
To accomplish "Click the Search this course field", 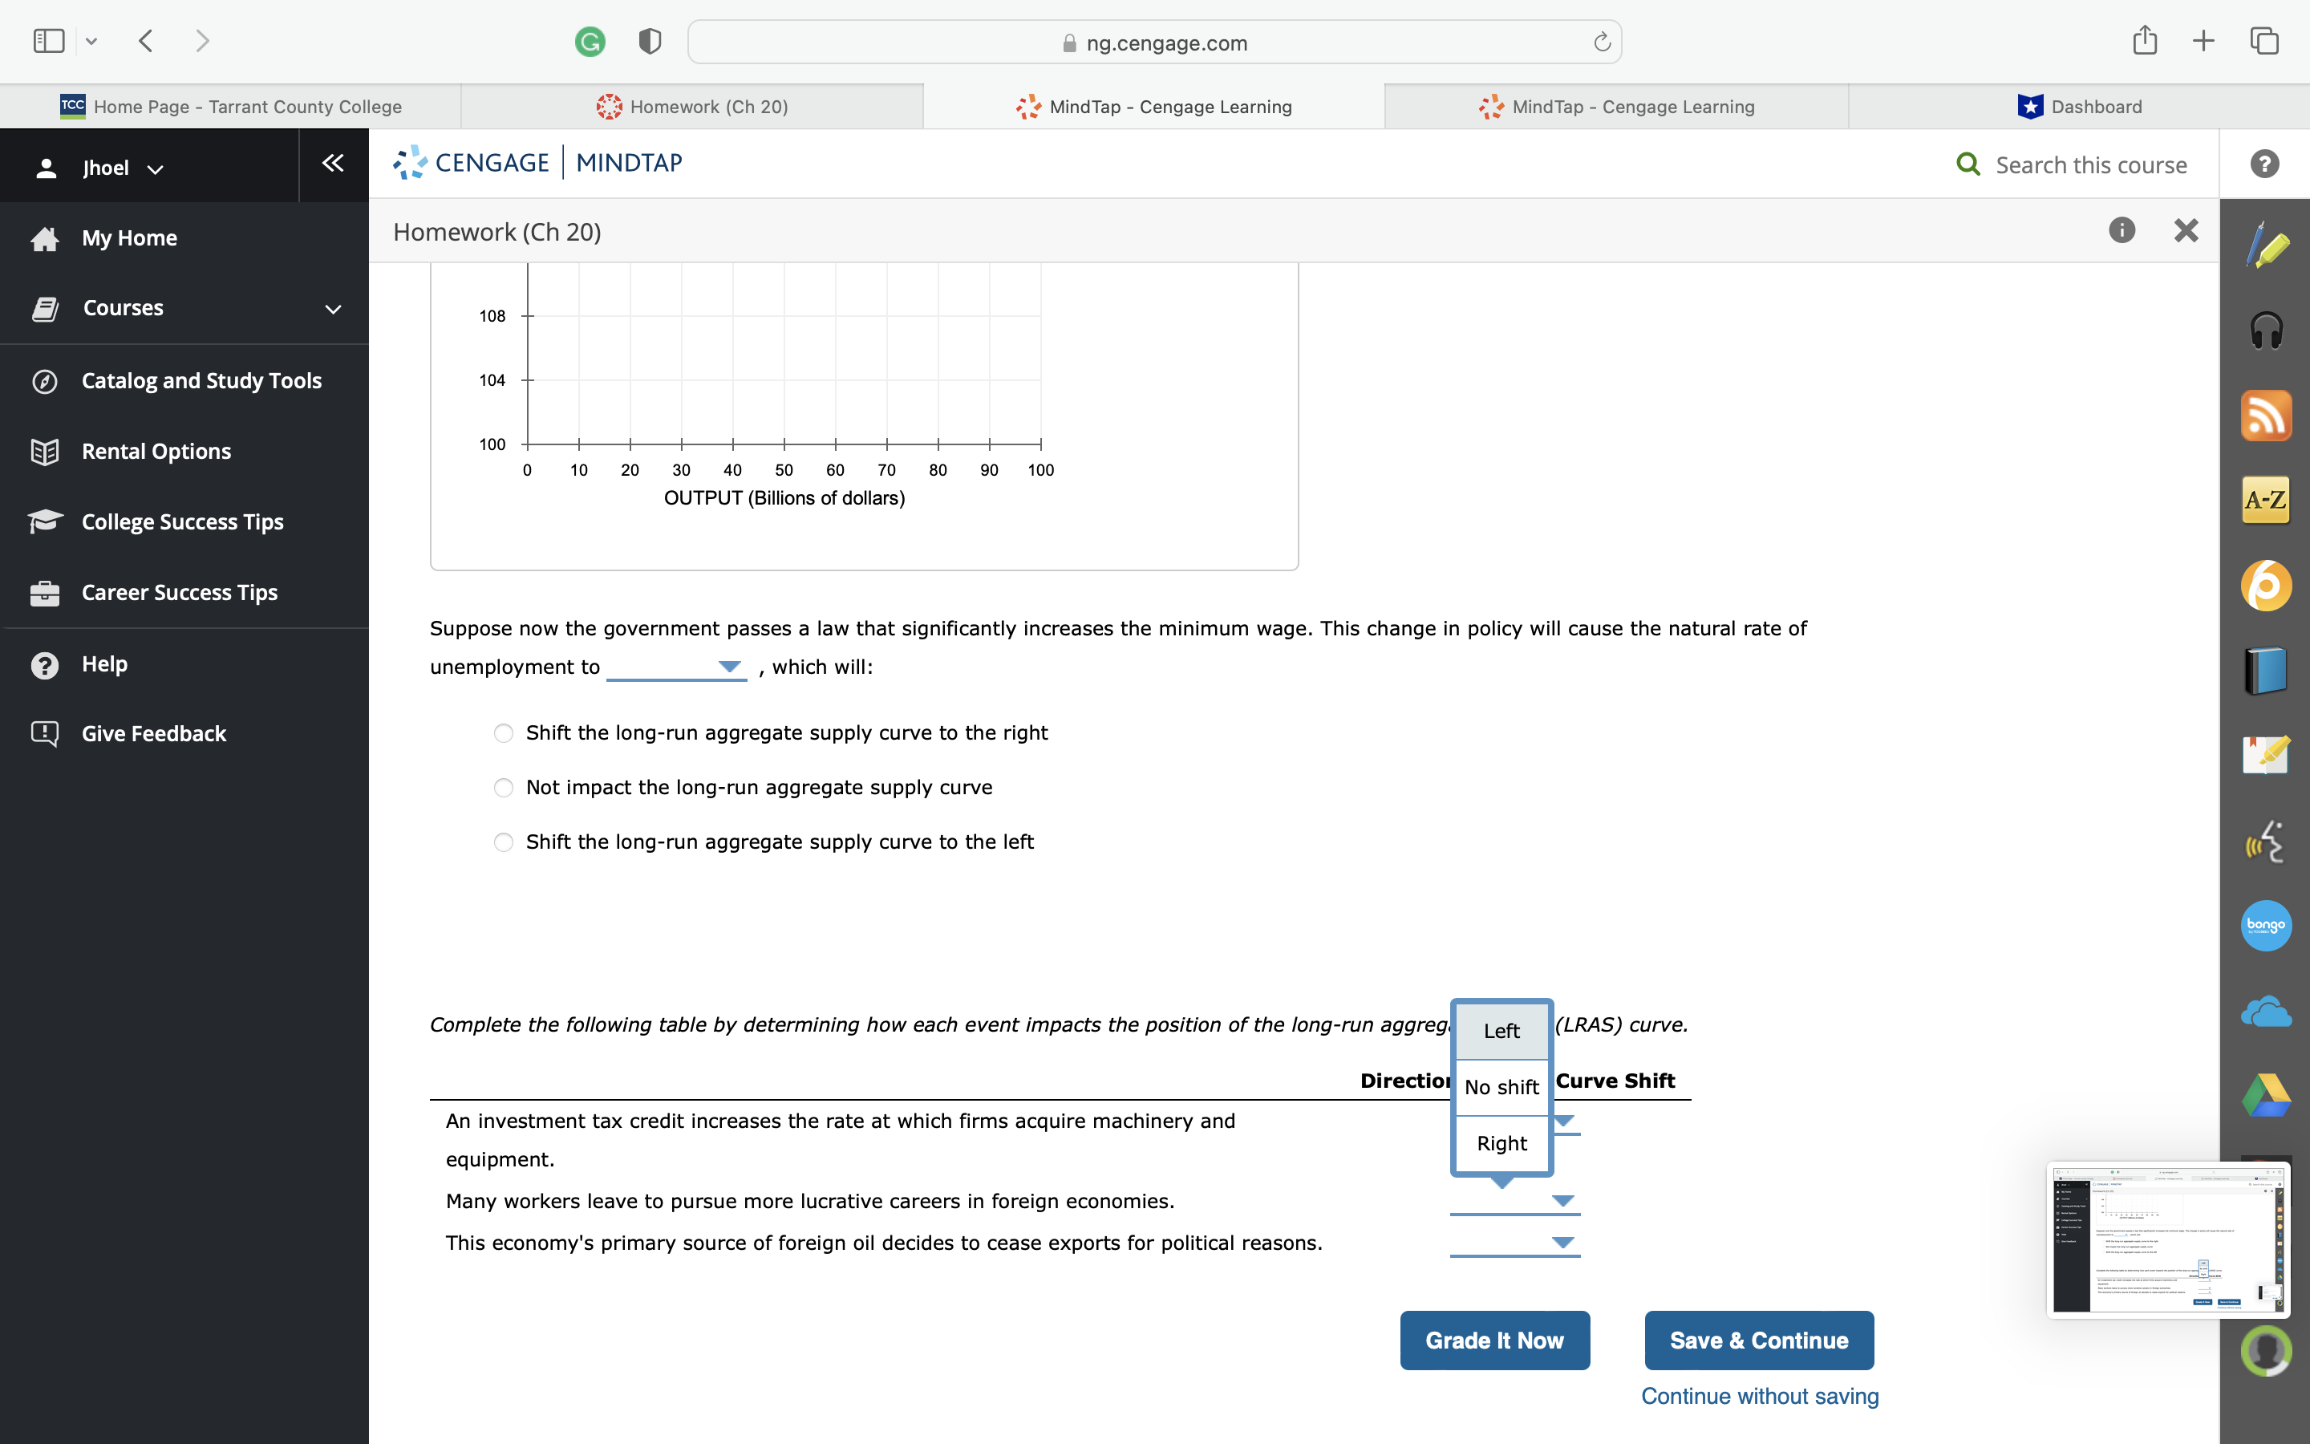I will coord(2090,165).
